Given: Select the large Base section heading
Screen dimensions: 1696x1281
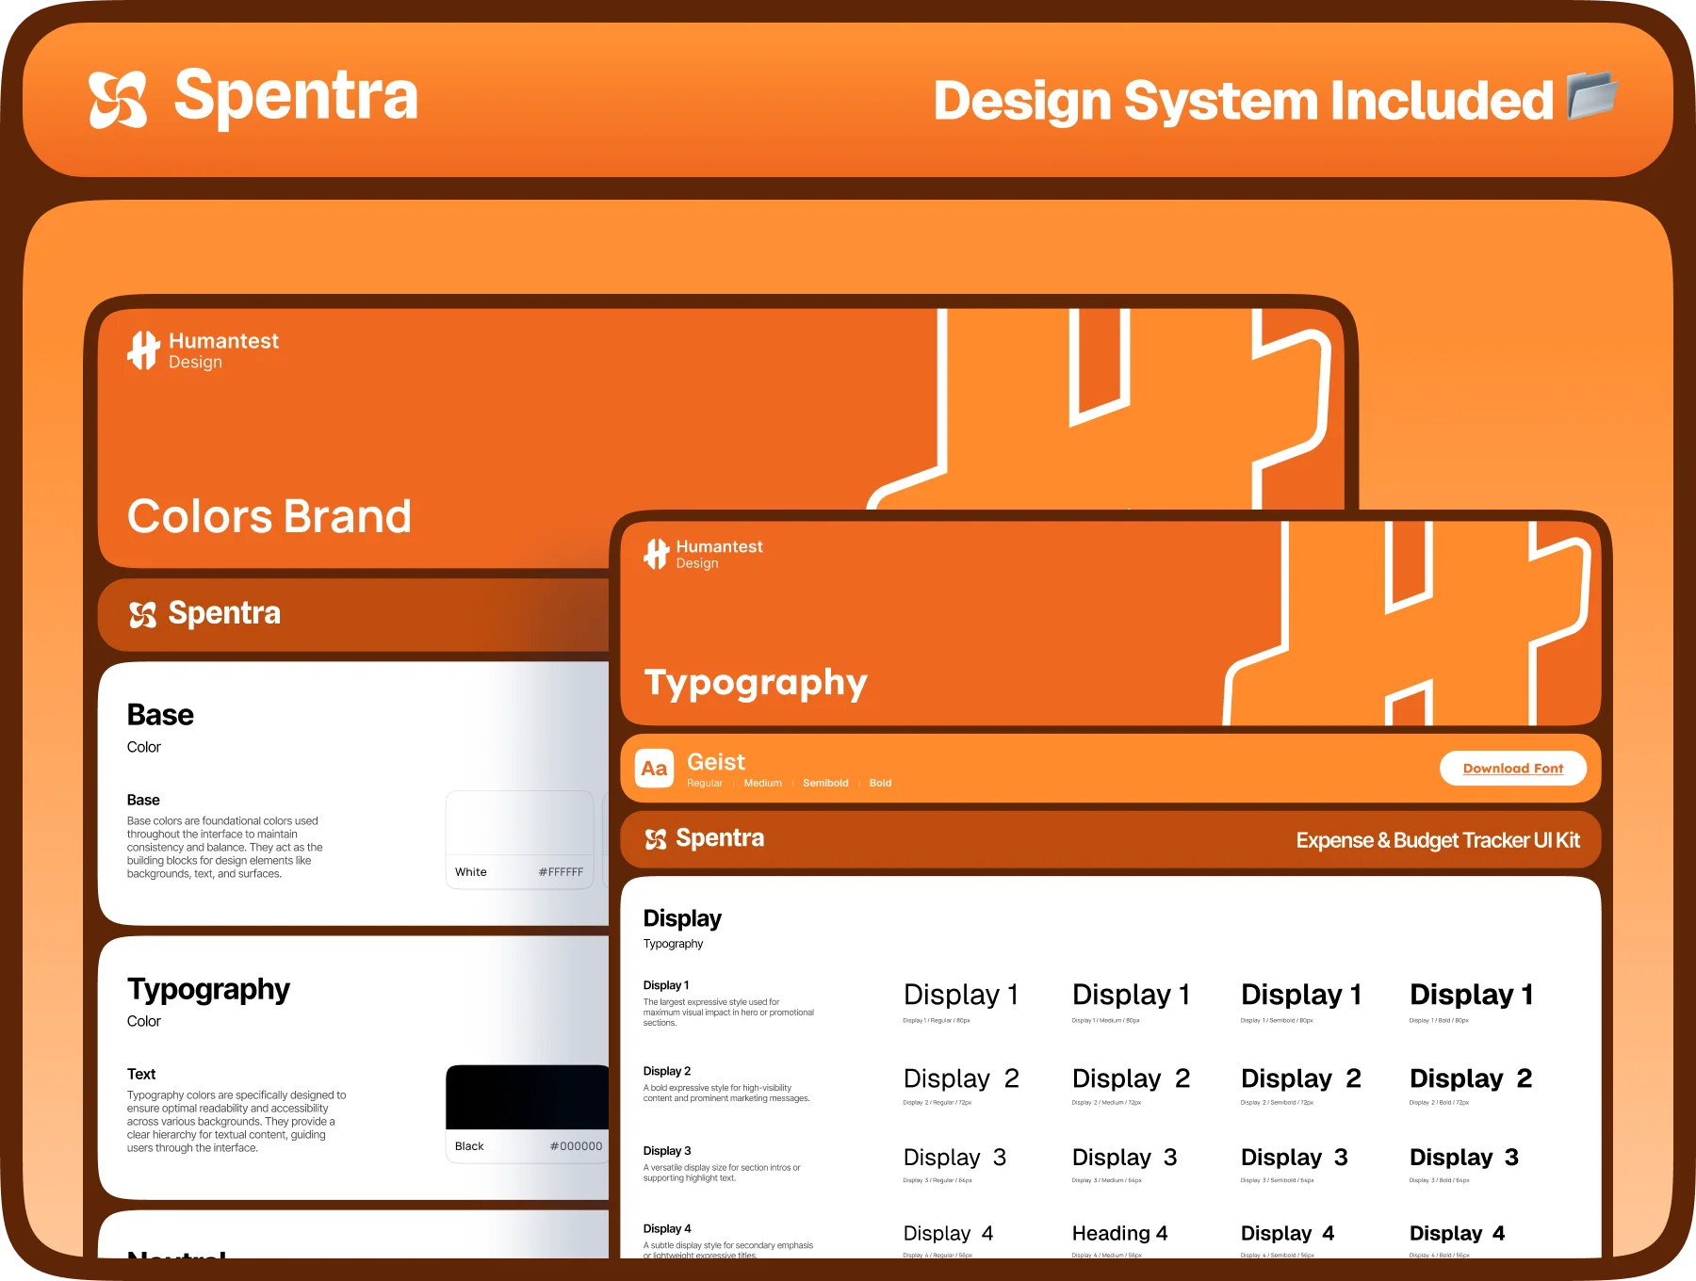Looking at the screenshot, I should tap(160, 715).
